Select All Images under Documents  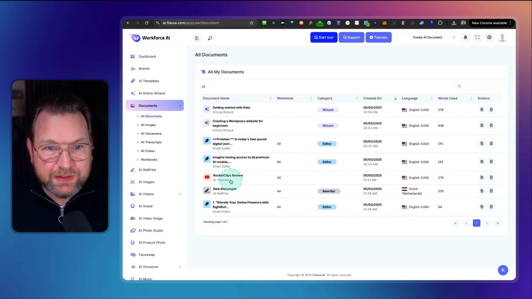pyautogui.click(x=148, y=125)
